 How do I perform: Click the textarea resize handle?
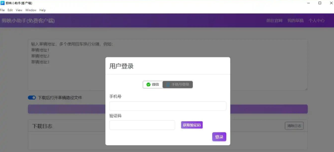[x=306, y=89]
